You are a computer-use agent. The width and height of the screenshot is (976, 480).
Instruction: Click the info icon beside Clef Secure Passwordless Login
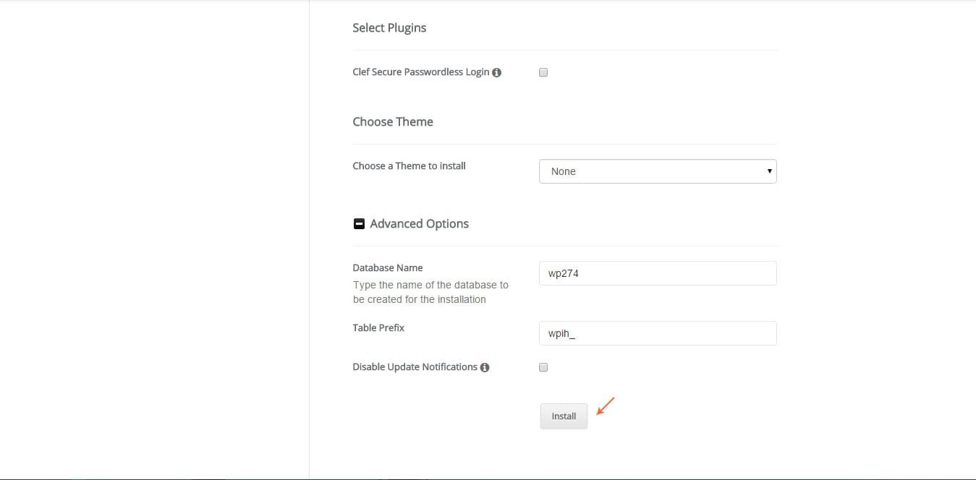(x=496, y=72)
